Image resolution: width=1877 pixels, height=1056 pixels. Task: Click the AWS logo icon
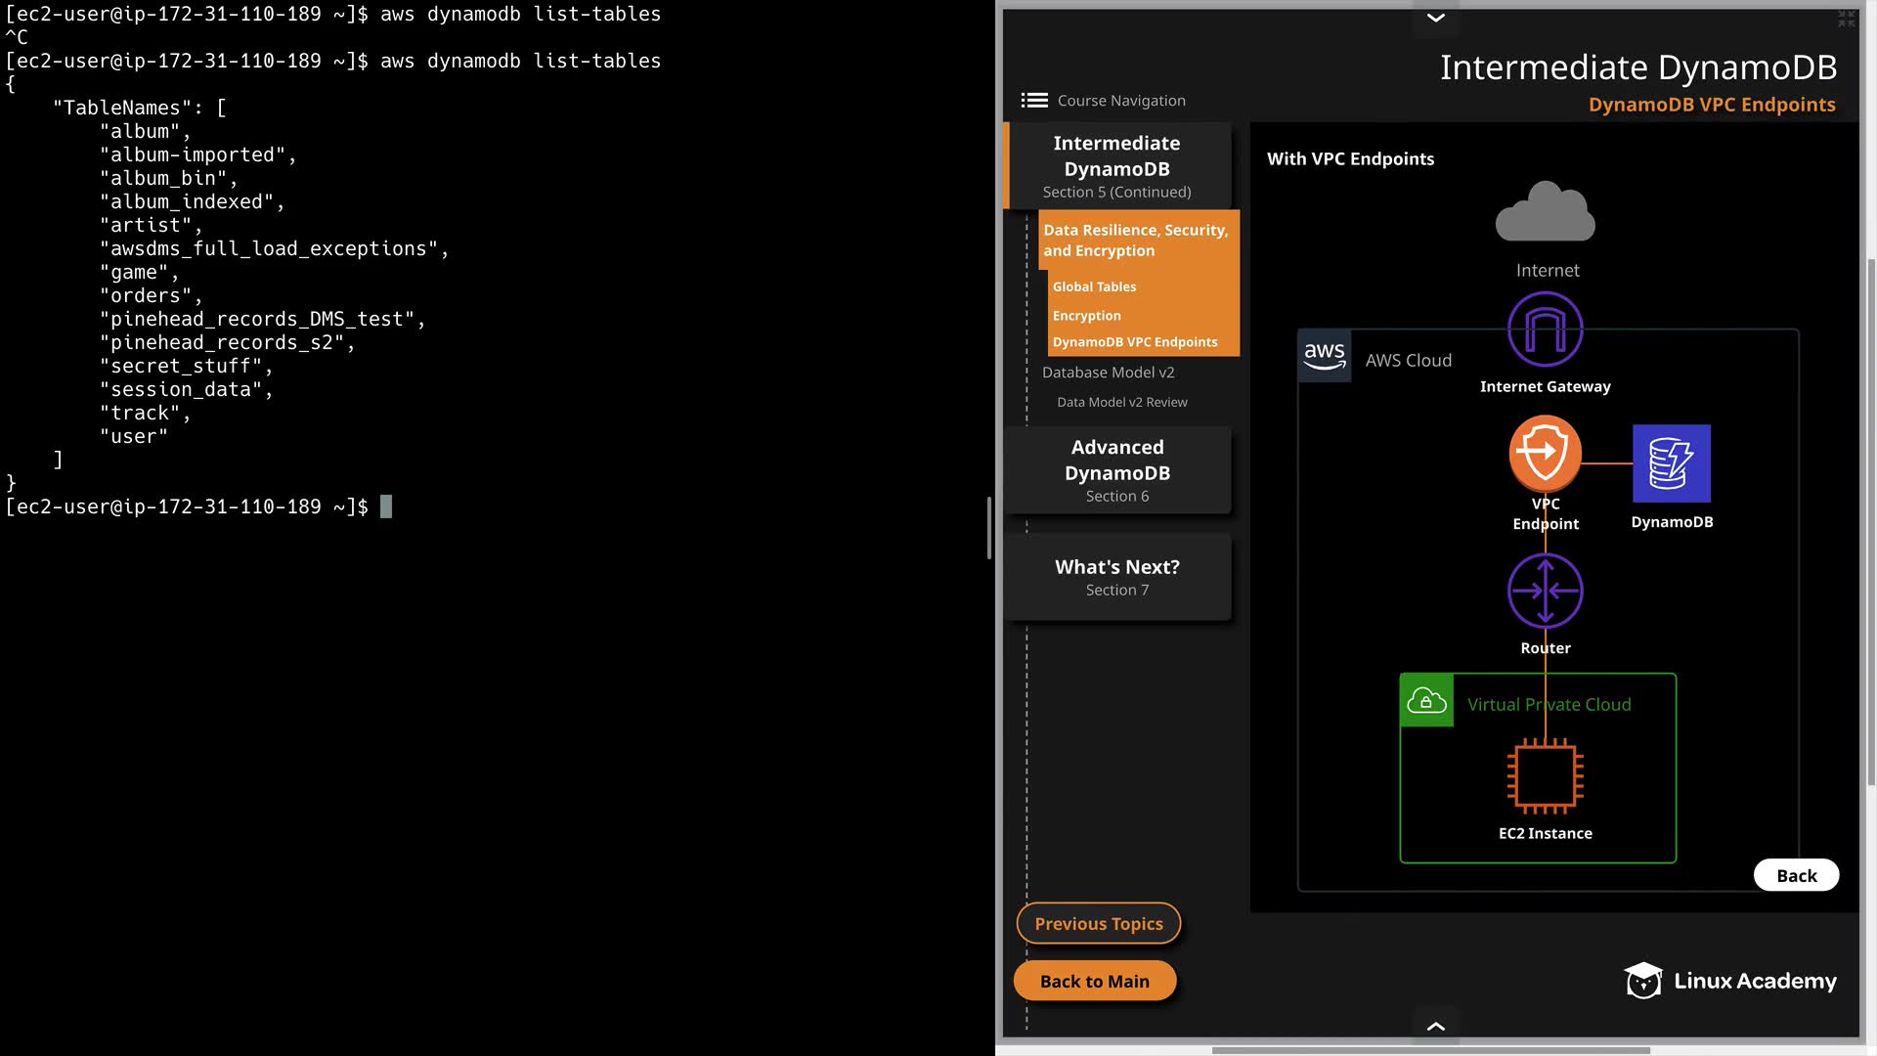tap(1325, 356)
